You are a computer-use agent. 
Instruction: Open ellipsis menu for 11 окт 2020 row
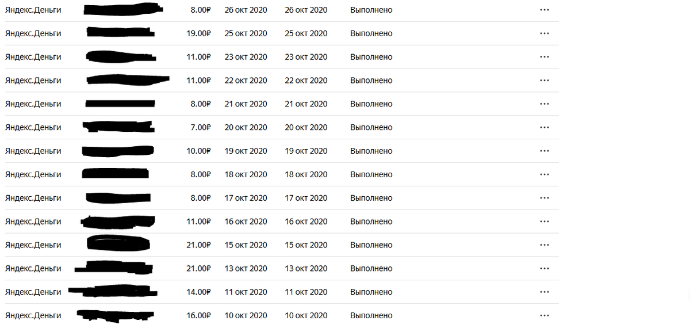click(x=545, y=292)
